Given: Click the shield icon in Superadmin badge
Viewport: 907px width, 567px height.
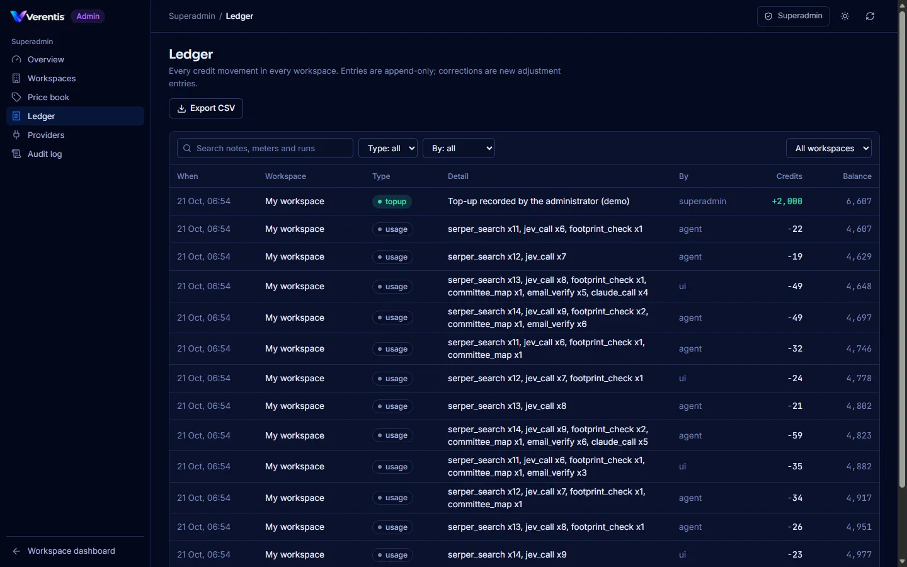Looking at the screenshot, I should coord(768,16).
